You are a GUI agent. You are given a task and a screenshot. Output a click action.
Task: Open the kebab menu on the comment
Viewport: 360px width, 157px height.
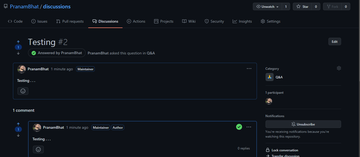tap(249, 127)
